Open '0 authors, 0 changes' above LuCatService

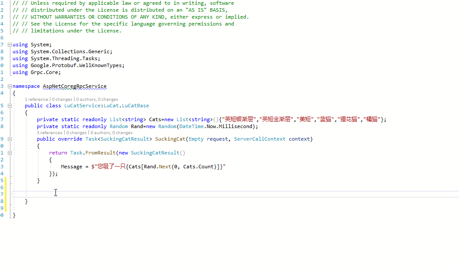coord(97,100)
